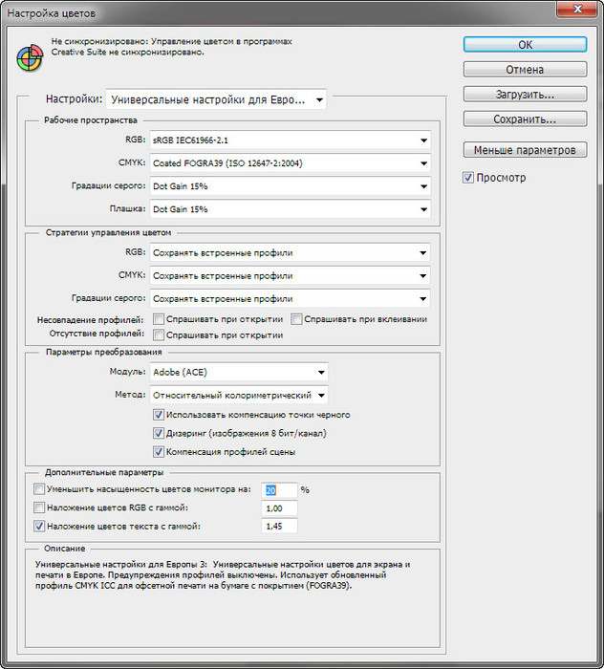Image resolution: width=604 pixels, height=669 pixels.
Task: Click Загрузить... to load settings
Action: tap(525, 95)
